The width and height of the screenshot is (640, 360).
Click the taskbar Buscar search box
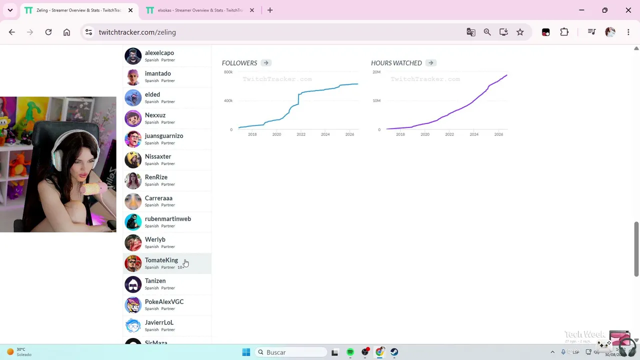pos(290,352)
